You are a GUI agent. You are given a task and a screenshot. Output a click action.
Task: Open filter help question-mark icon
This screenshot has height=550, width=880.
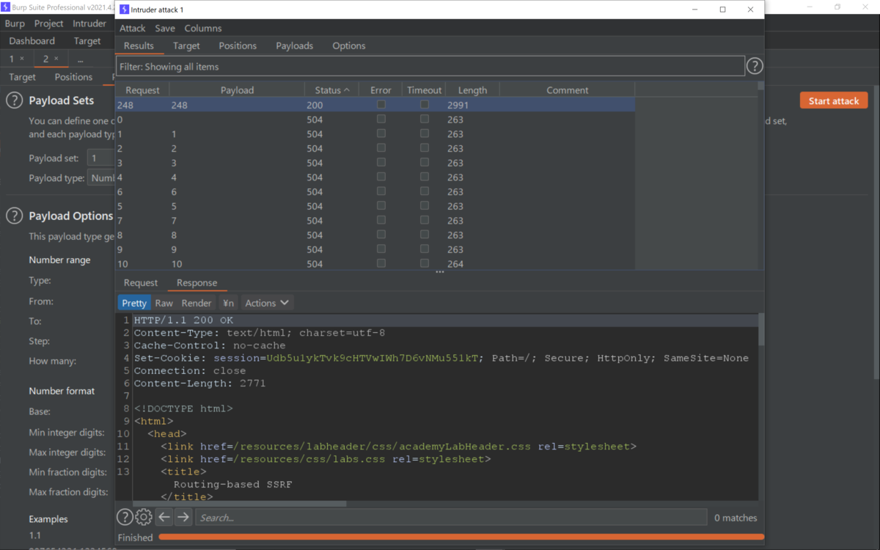(755, 67)
